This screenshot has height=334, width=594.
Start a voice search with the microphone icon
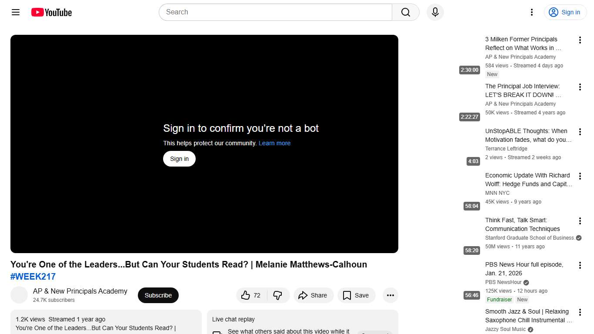pos(435,12)
